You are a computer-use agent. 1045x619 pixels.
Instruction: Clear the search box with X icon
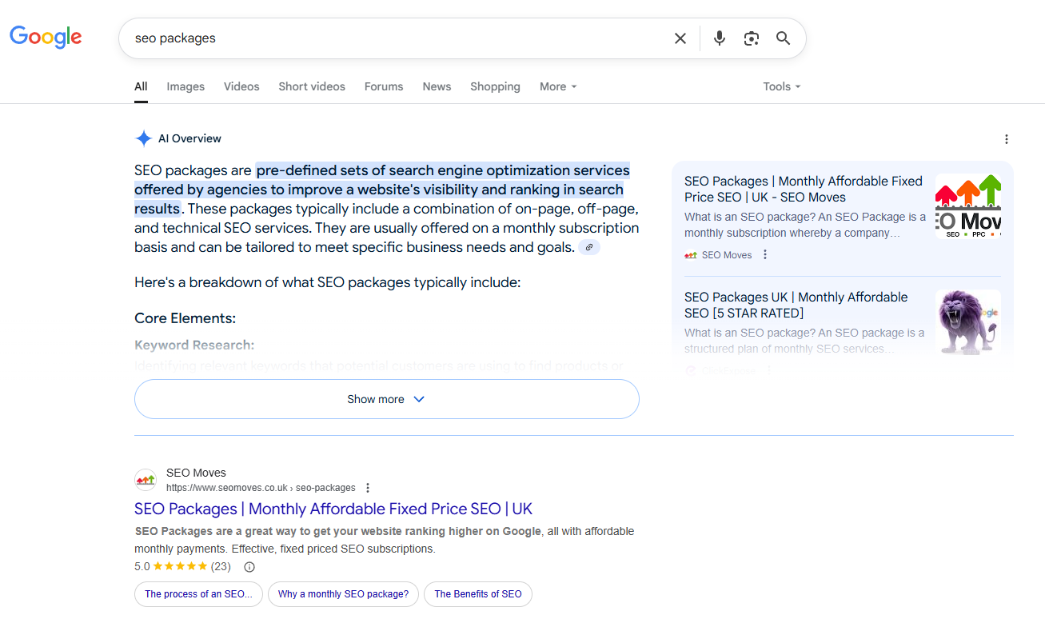coord(680,38)
